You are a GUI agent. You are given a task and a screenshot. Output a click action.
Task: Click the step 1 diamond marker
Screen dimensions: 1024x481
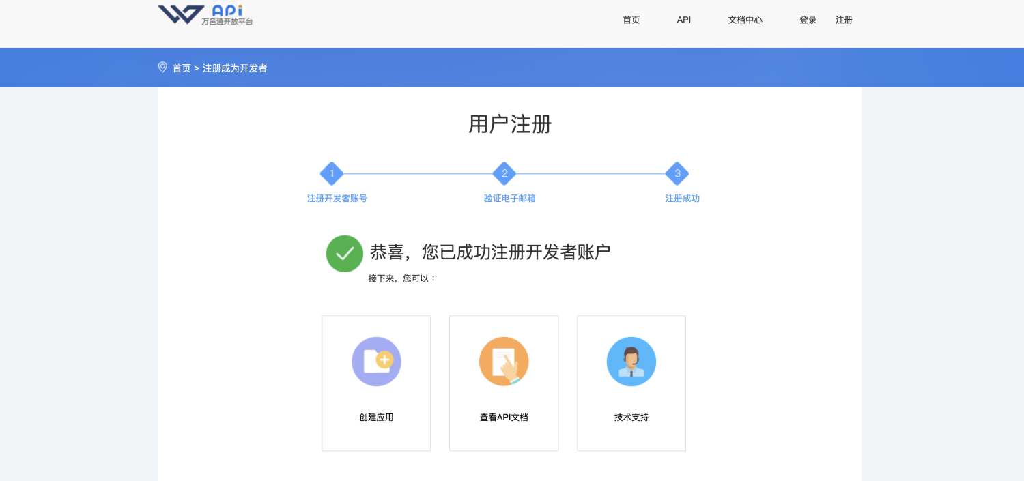point(332,173)
